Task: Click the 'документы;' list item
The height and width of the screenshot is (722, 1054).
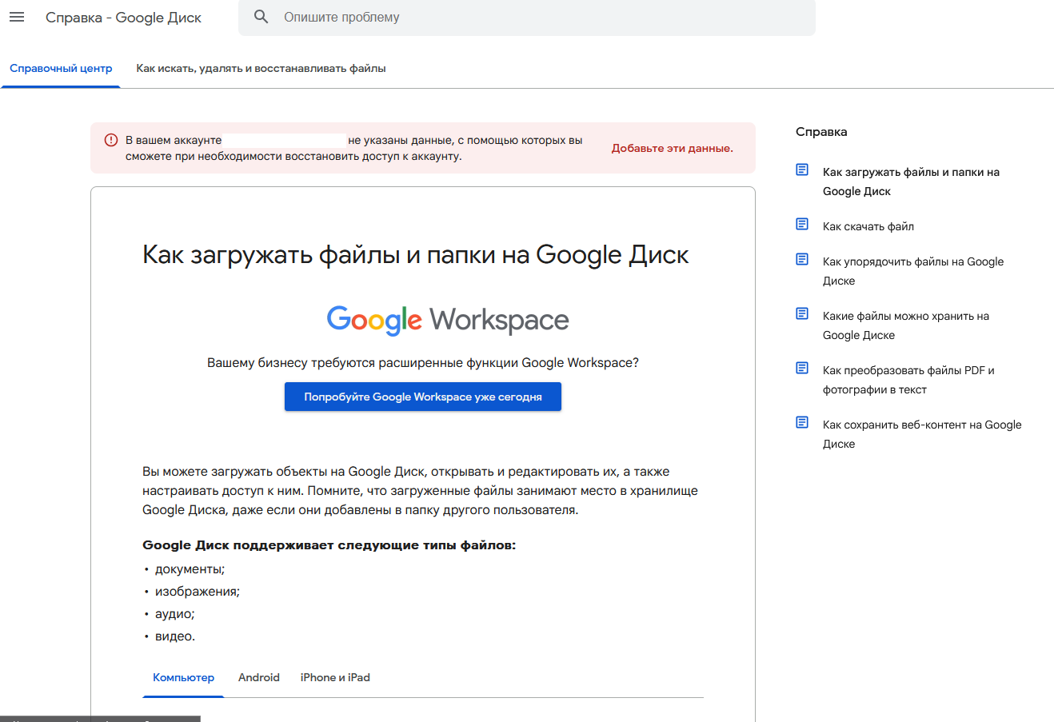Action: [190, 569]
